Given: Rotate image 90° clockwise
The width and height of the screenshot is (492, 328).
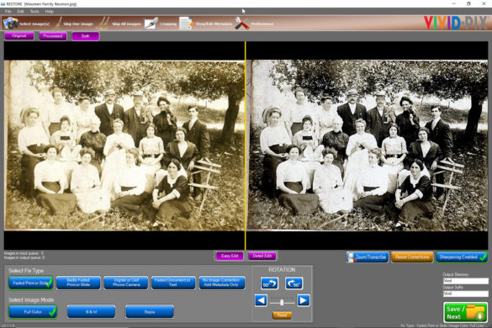Looking at the screenshot, I should tap(294, 283).
